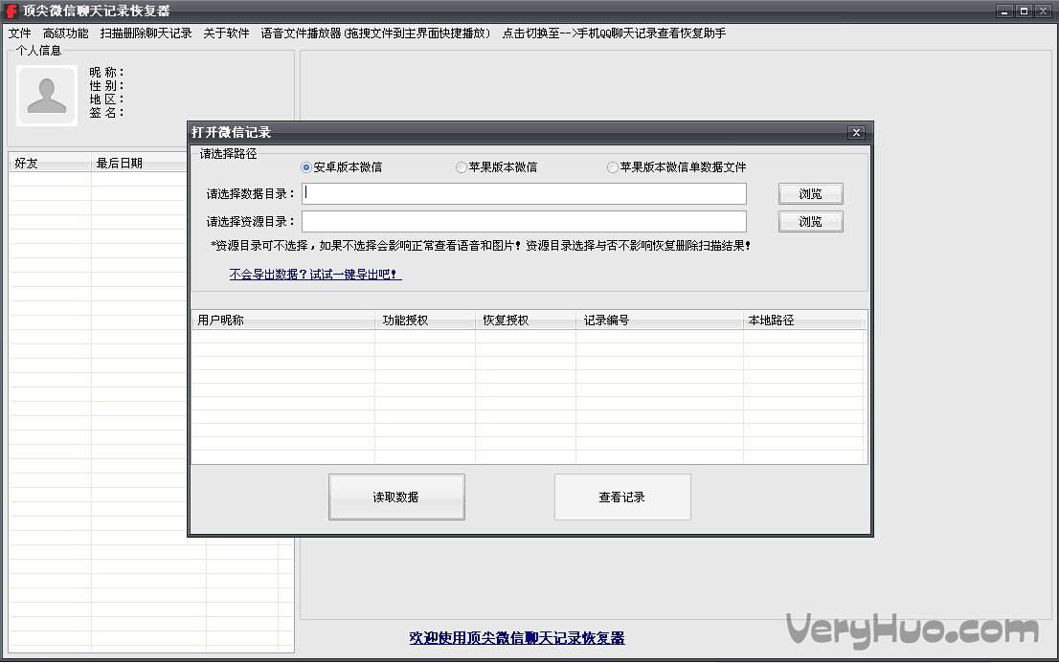Click the 功能授权 column header
The width and height of the screenshot is (1059, 663).
tap(425, 320)
